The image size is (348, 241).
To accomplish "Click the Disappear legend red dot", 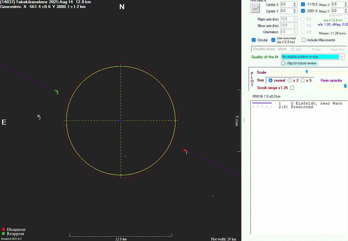I will [x=3, y=229].
